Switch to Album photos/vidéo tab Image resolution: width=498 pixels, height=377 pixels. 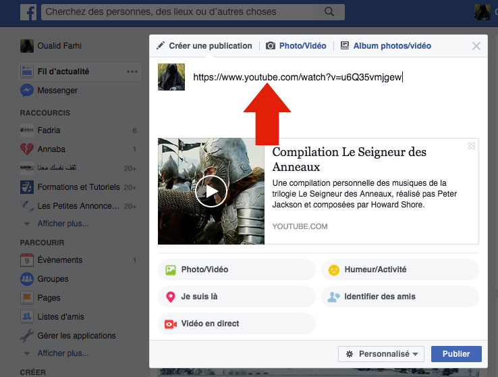click(x=386, y=46)
